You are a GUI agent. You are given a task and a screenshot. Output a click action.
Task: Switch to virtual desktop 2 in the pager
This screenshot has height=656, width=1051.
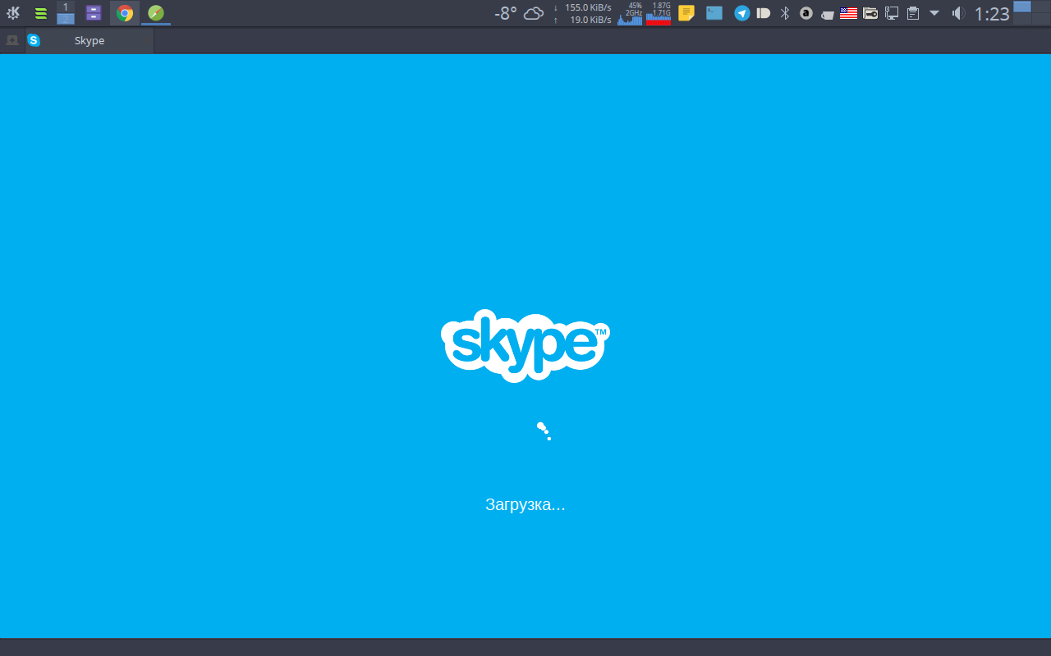point(66,19)
